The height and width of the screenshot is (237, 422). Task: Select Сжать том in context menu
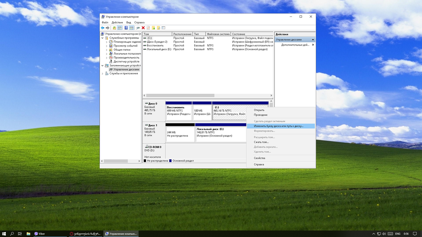261,142
